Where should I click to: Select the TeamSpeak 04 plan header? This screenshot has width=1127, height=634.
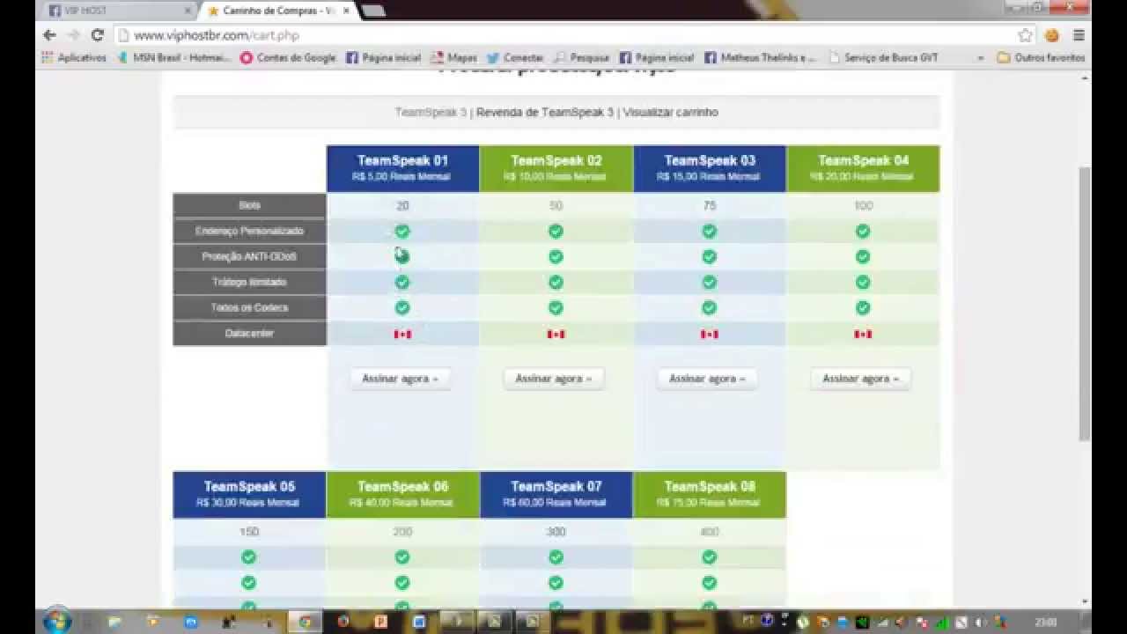(863, 168)
